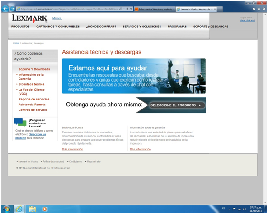The width and height of the screenshot is (268, 214).
Task: Refresh the page with the reload icon
Action: pyautogui.click(x=127, y=9)
